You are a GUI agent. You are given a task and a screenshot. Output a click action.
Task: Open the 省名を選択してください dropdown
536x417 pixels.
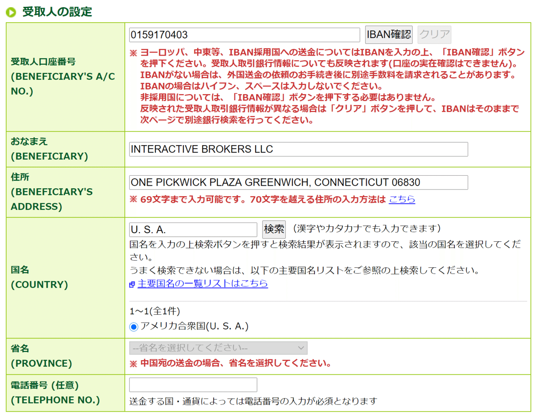218,348
